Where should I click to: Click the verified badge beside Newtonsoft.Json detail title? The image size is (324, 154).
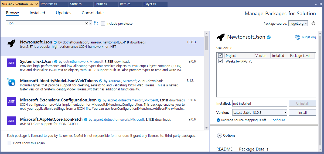[x=269, y=37]
